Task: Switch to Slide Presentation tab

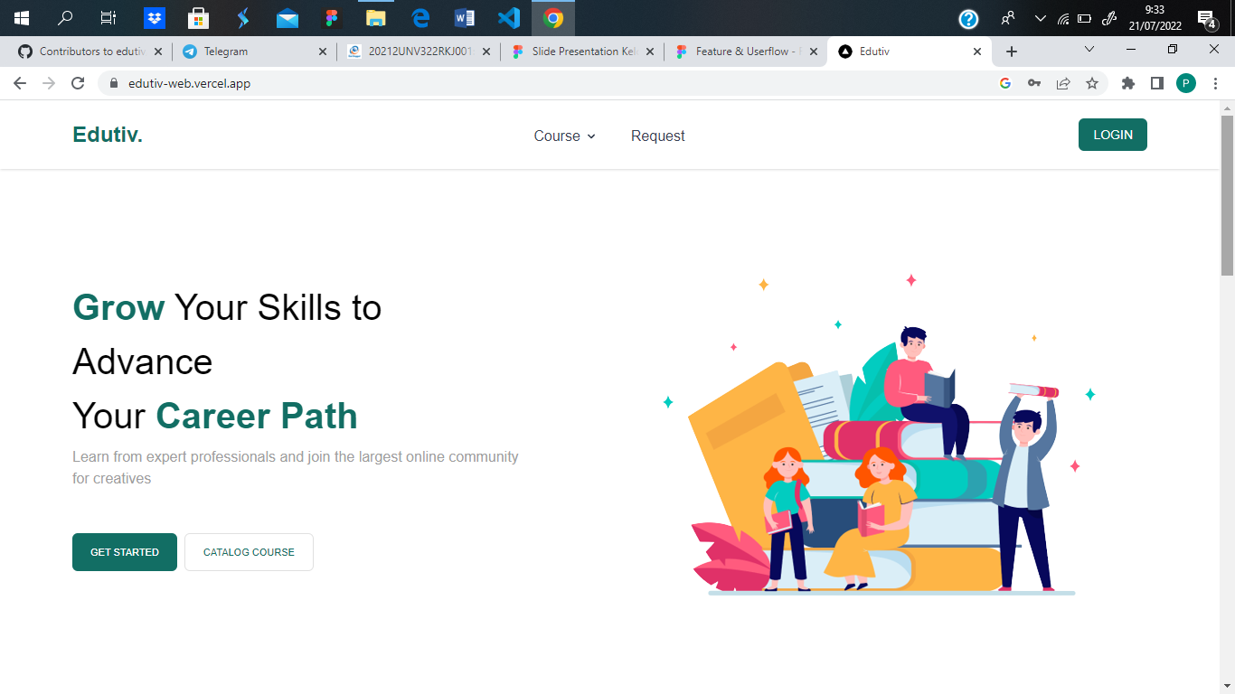Action: pyautogui.click(x=582, y=52)
